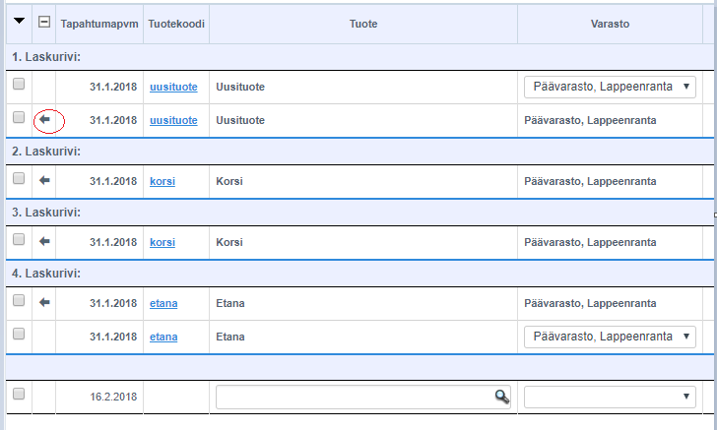Click the arrow icon in Laskurivi 3

click(x=44, y=241)
